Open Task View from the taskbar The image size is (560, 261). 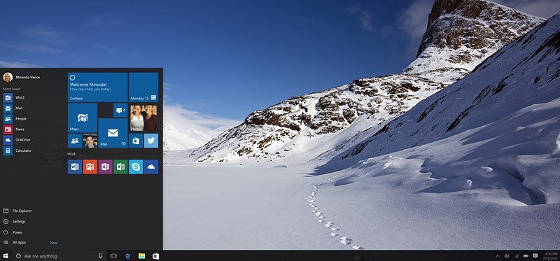click(x=113, y=256)
